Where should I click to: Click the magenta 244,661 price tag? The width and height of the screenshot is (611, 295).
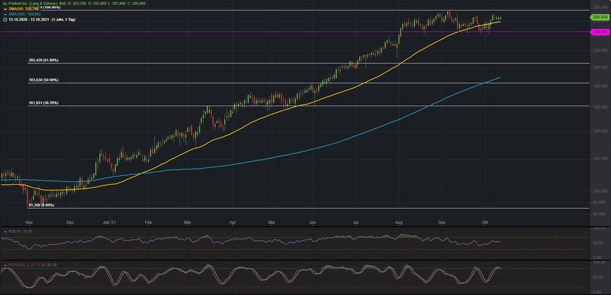tap(599, 31)
